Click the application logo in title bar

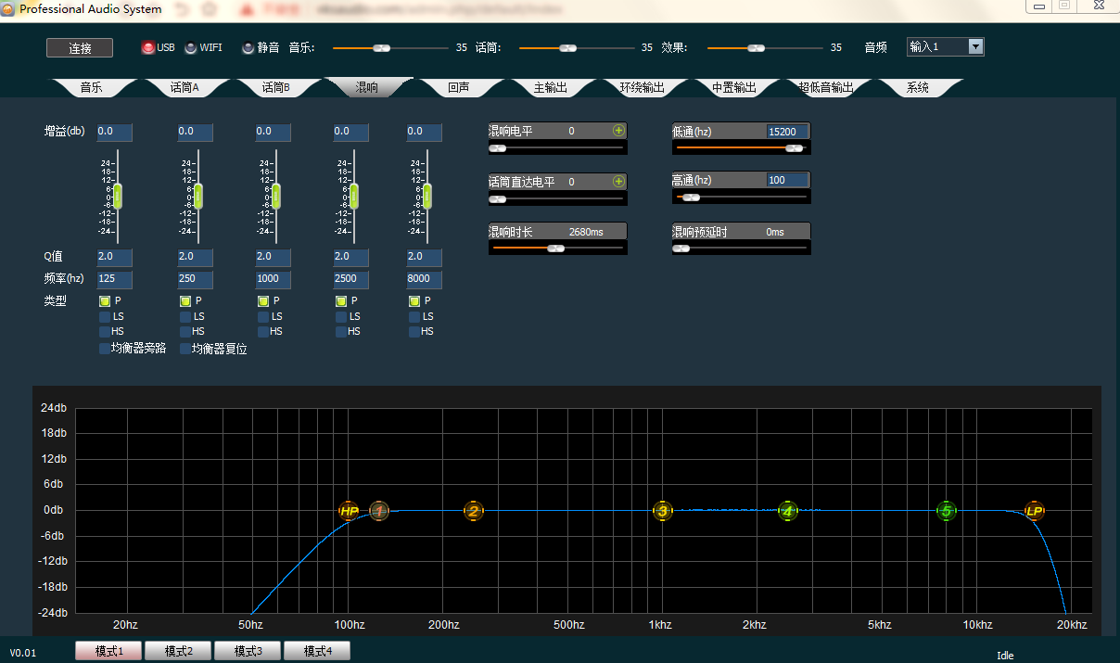(x=8, y=8)
